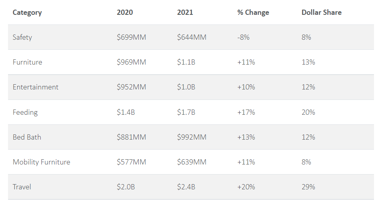Select the 2020 column header
The width and height of the screenshot is (380, 205).
(x=125, y=12)
